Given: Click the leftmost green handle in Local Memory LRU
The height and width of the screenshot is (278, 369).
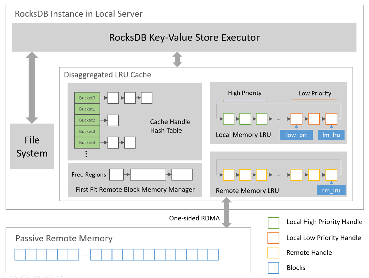Looking at the screenshot, I should 229,119.
